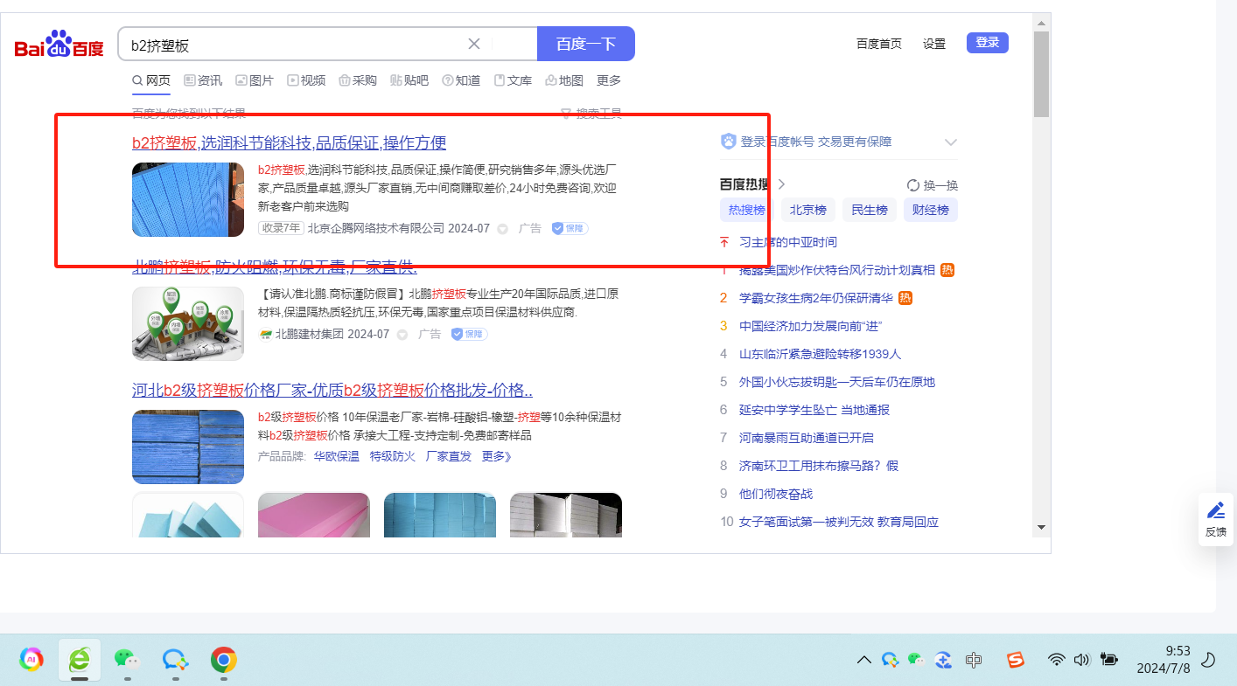Switch to the 图片 search tab
Viewport: 1237px width, 686px height.
pyautogui.click(x=255, y=80)
